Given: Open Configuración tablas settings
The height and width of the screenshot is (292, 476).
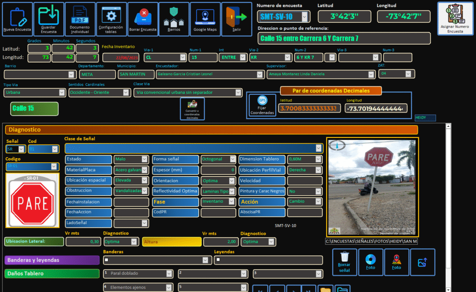Looking at the screenshot, I should pyautogui.click(x=111, y=19).
